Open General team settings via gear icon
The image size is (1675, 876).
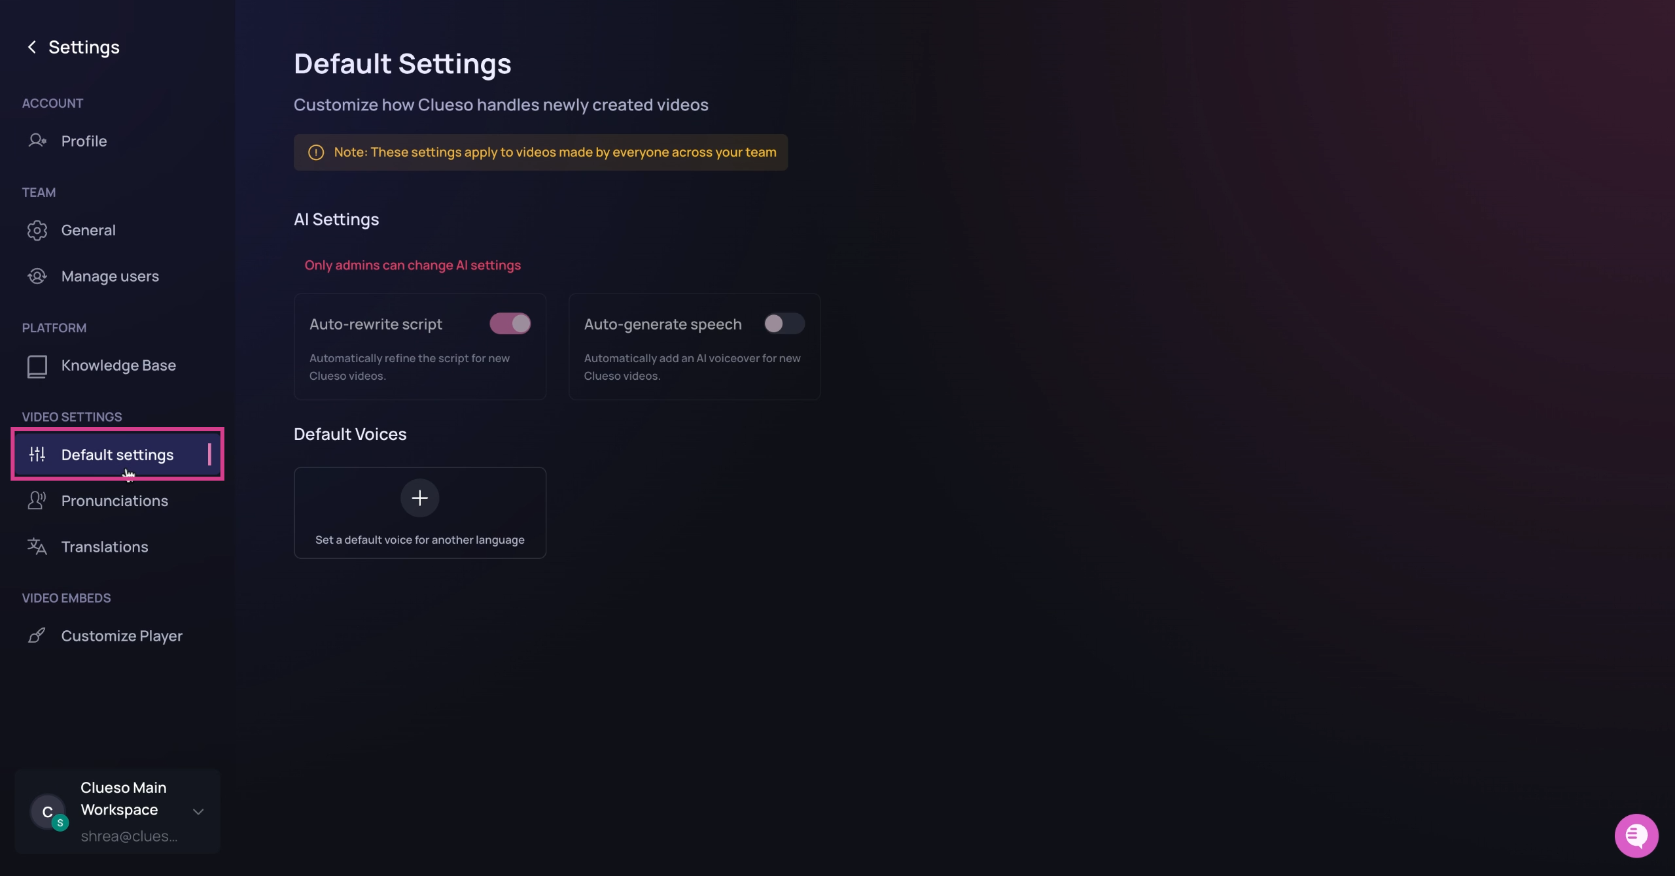pos(37,230)
